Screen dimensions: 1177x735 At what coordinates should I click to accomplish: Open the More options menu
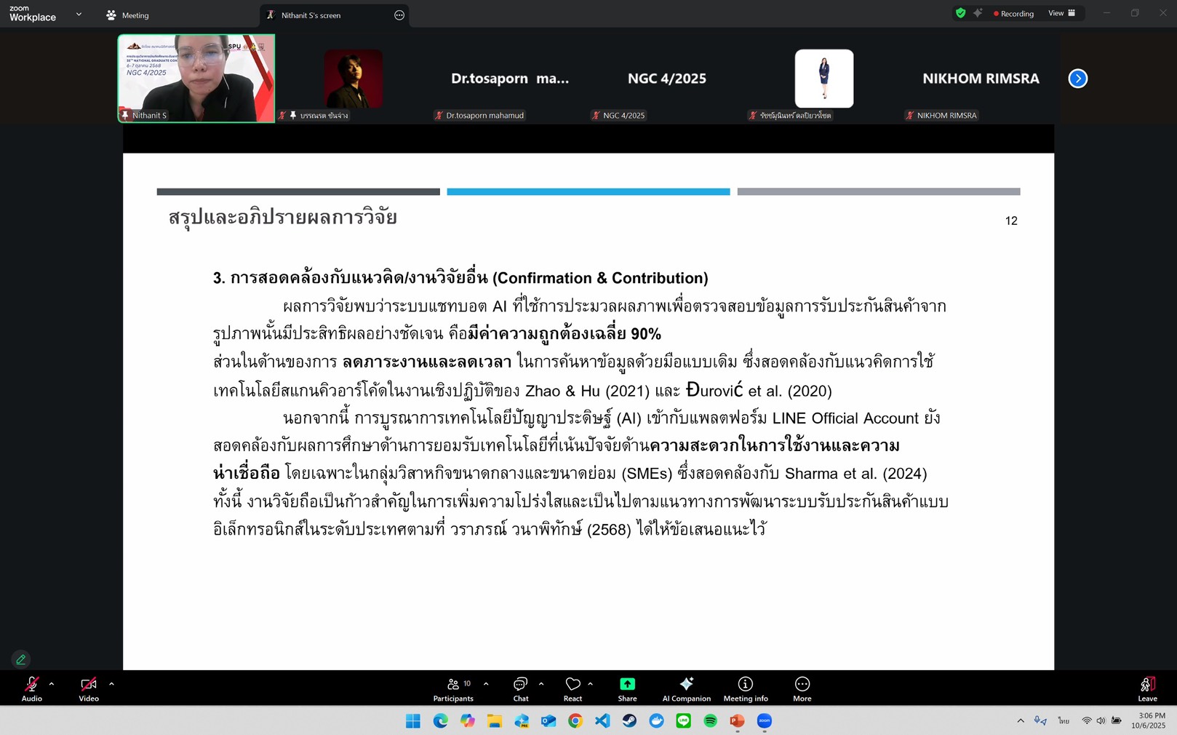802,688
